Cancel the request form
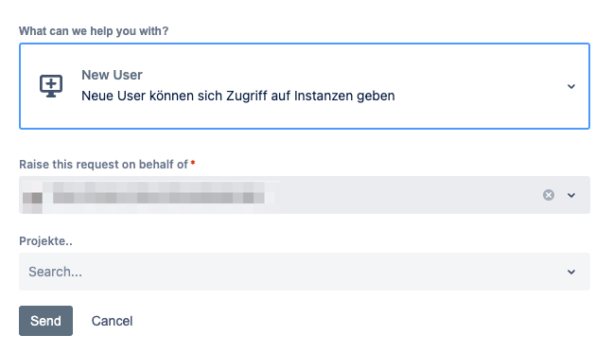This screenshot has height=353, width=613. [x=112, y=321]
